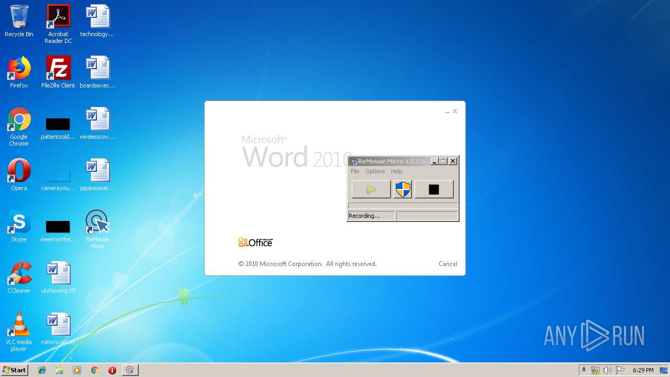Click the taskbar clock 6:29 PM
670x377 pixels.
point(643,370)
